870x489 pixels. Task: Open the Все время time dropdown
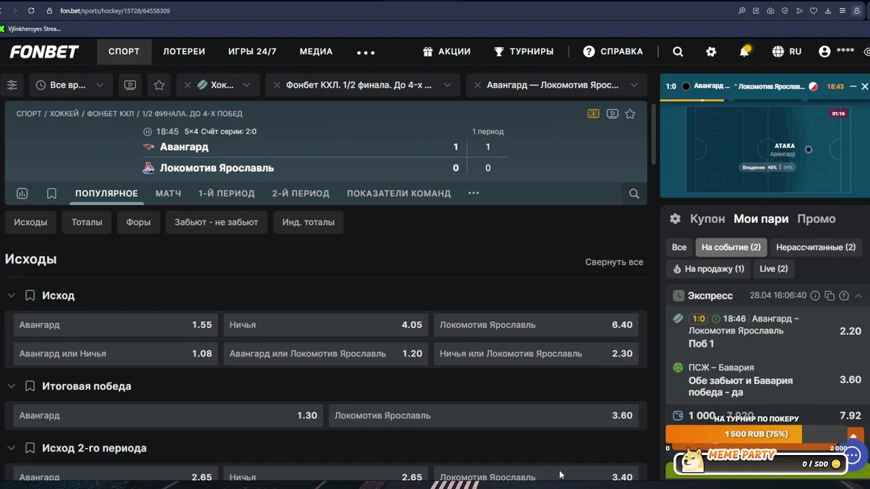point(71,85)
